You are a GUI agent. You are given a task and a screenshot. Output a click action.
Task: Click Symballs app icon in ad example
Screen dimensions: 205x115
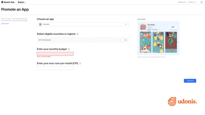(x=143, y=27)
